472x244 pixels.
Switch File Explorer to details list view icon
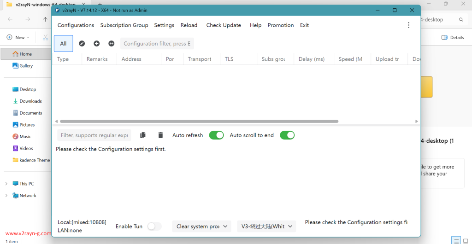click(457, 241)
